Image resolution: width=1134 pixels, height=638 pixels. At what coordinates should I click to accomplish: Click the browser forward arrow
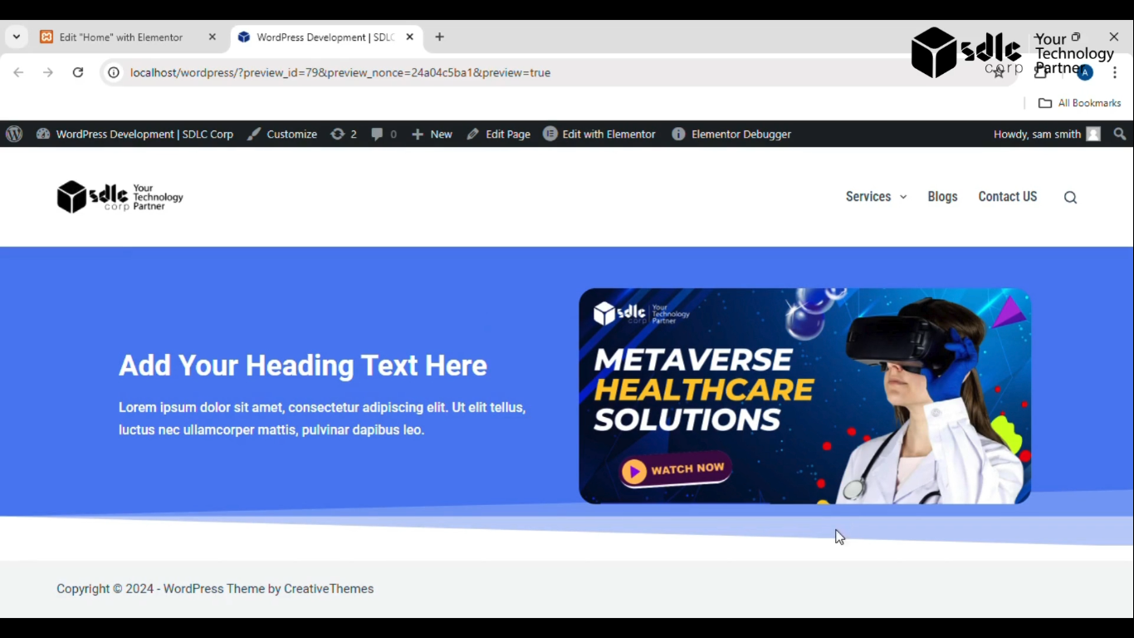tap(48, 72)
